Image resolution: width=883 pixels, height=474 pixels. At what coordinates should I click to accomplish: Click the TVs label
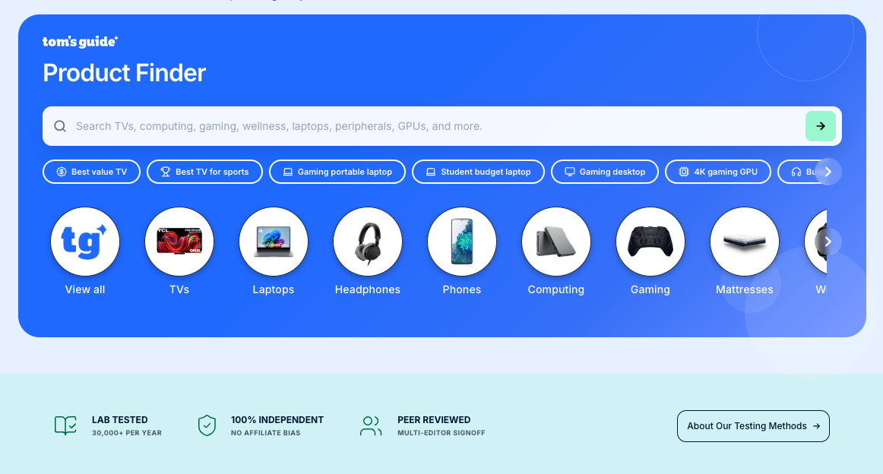(179, 289)
